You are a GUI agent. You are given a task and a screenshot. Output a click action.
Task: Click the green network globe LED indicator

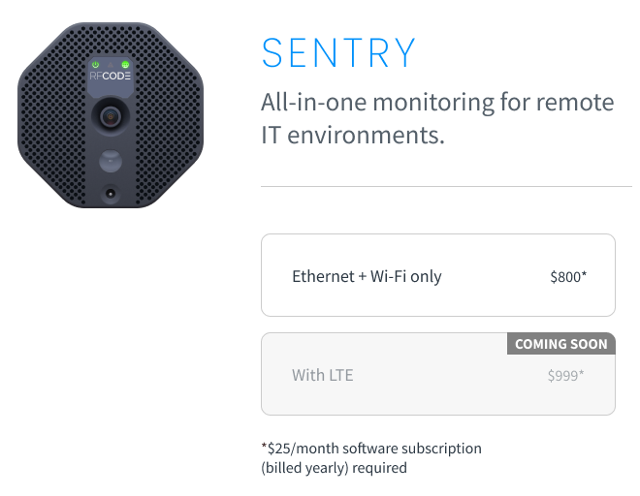(125, 65)
